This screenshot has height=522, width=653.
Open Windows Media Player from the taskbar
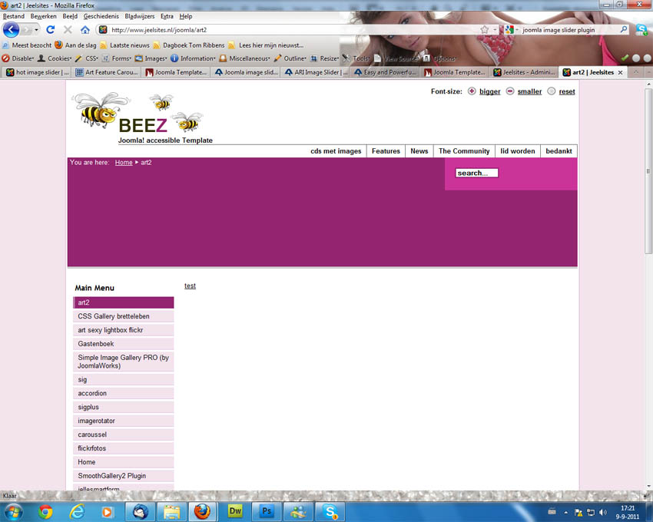107,511
